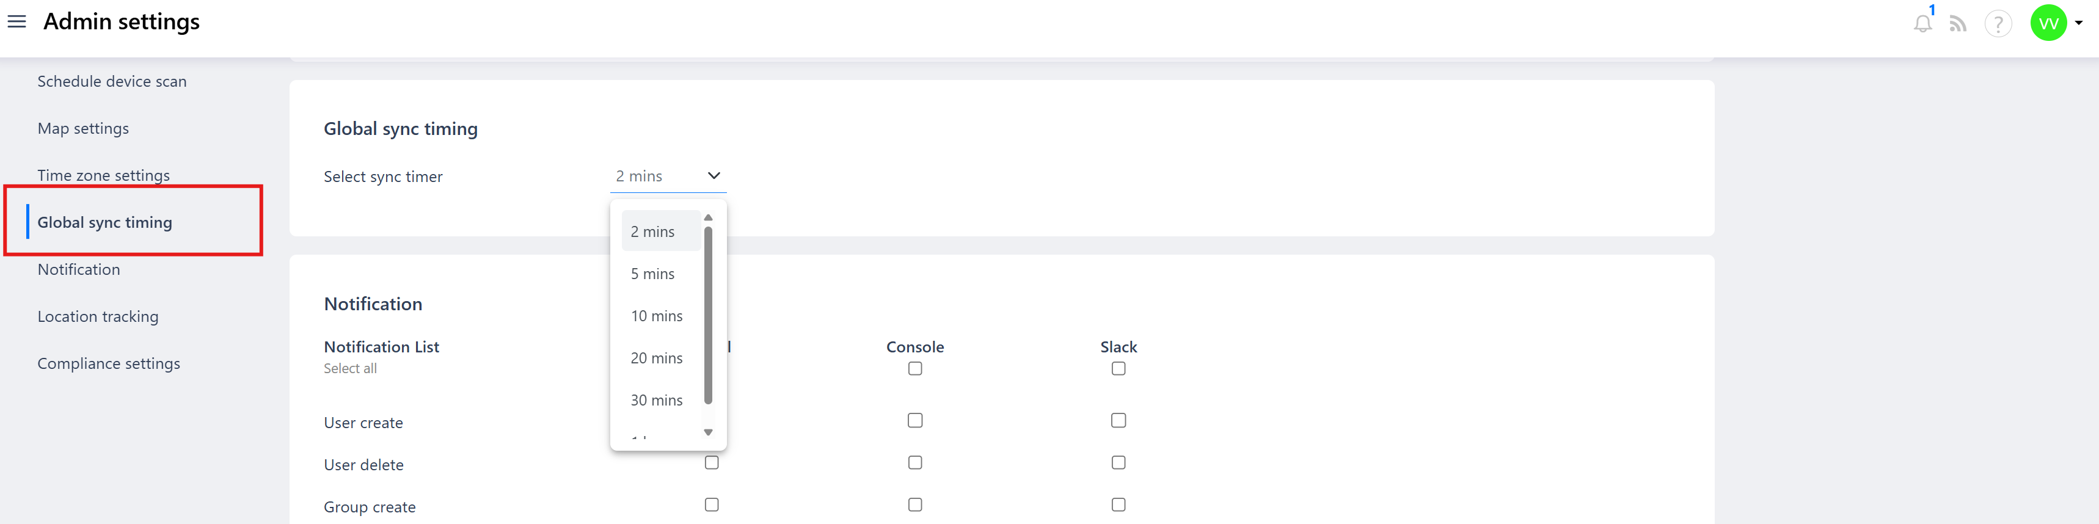Choose 5 mins sync timer option
This screenshot has height=524, width=2099.
652,274
